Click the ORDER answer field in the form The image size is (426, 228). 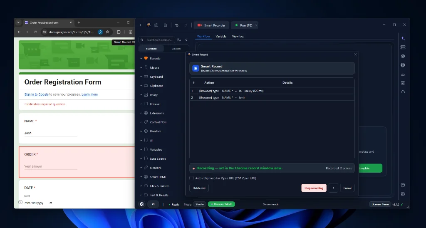(51, 166)
